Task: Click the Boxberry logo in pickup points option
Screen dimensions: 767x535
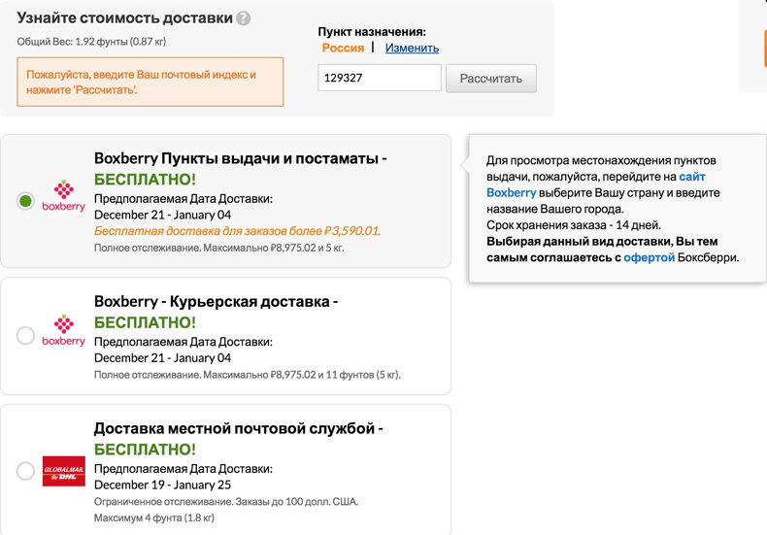Action: point(63,196)
